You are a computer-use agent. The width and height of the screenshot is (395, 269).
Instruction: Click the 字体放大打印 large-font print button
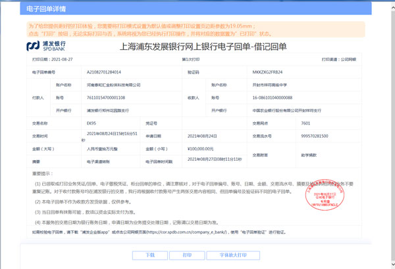233,255
